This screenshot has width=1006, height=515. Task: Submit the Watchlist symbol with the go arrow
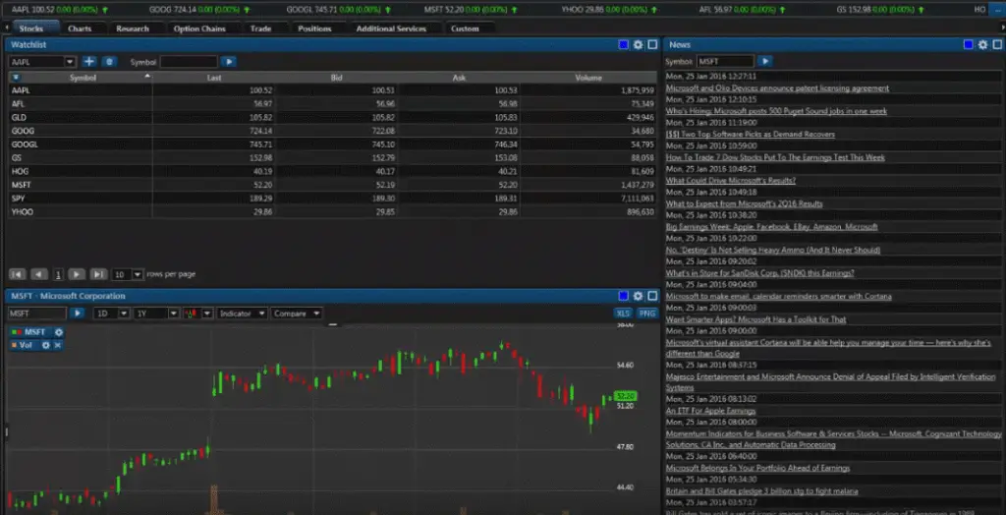click(x=228, y=62)
